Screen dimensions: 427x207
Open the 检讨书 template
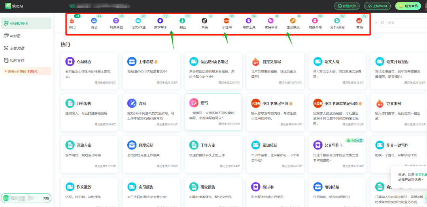pyautogui.click(x=275, y=192)
